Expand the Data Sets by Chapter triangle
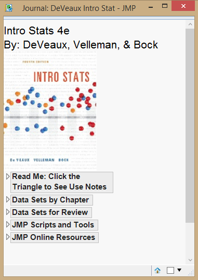 (8, 199)
